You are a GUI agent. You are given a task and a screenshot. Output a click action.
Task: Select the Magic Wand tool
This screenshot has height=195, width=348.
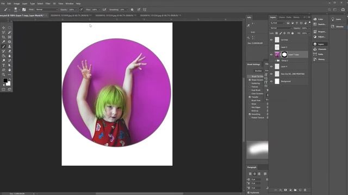(x=10, y=32)
